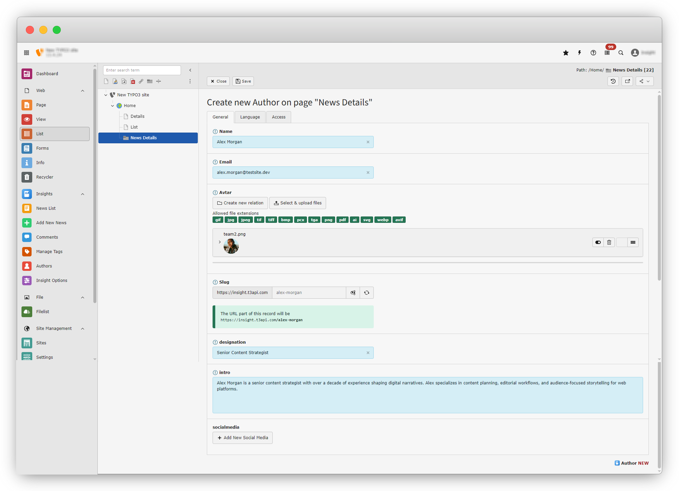This screenshot has width=679, height=491.
Task: Expand the team2.png file relation
Action: (x=220, y=242)
